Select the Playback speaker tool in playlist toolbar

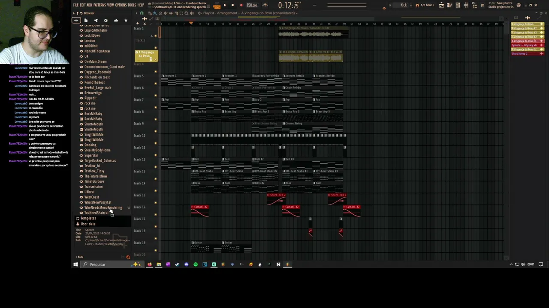pyautogui.click(x=192, y=13)
